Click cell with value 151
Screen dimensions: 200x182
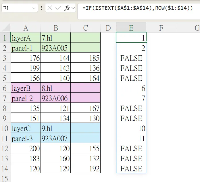coord(26,118)
